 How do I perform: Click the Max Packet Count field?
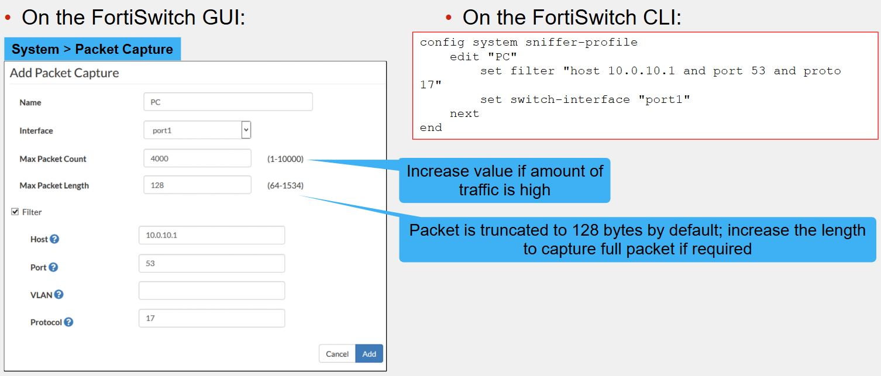click(197, 158)
